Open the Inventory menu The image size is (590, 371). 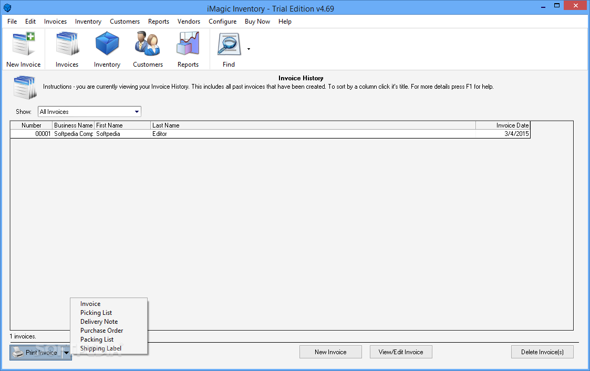tap(88, 22)
